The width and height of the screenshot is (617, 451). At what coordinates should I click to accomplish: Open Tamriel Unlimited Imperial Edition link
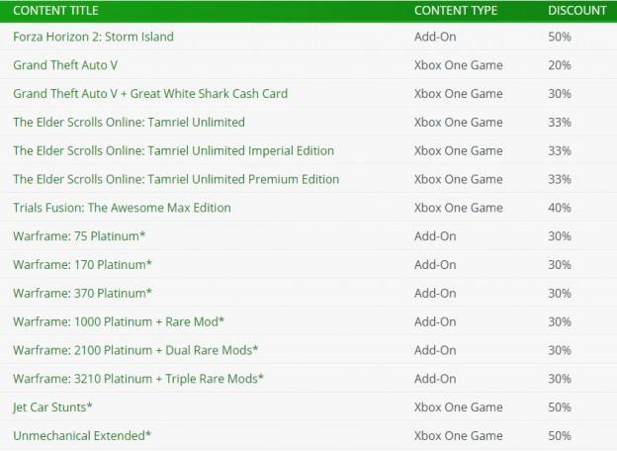(x=174, y=150)
